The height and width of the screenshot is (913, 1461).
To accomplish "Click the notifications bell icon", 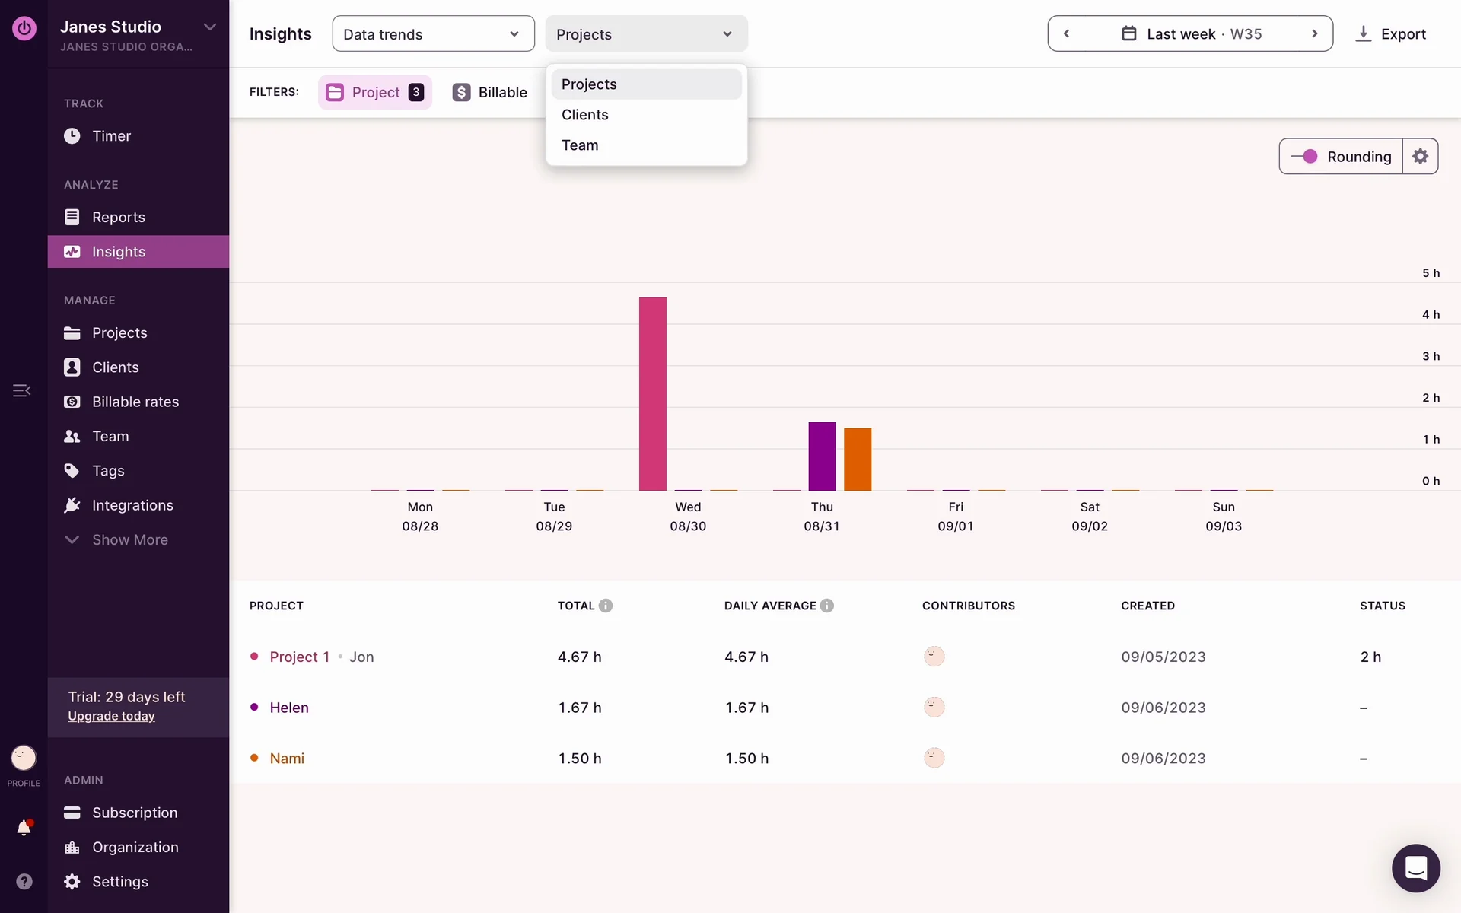I will 24,828.
